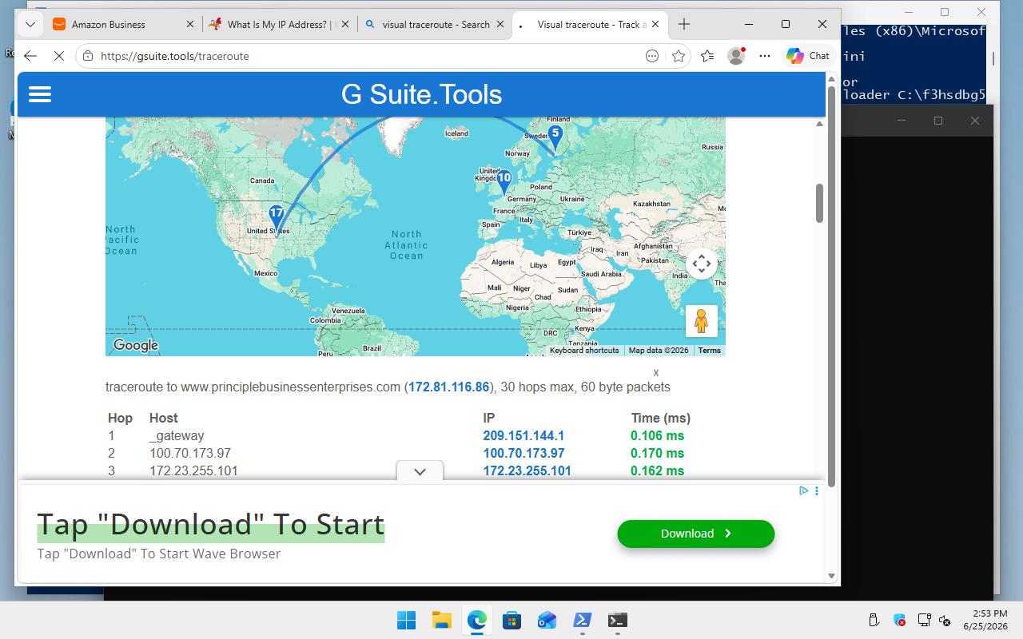Open File Explorer from the taskbar
The image size is (1023, 639).
tap(441, 620)
